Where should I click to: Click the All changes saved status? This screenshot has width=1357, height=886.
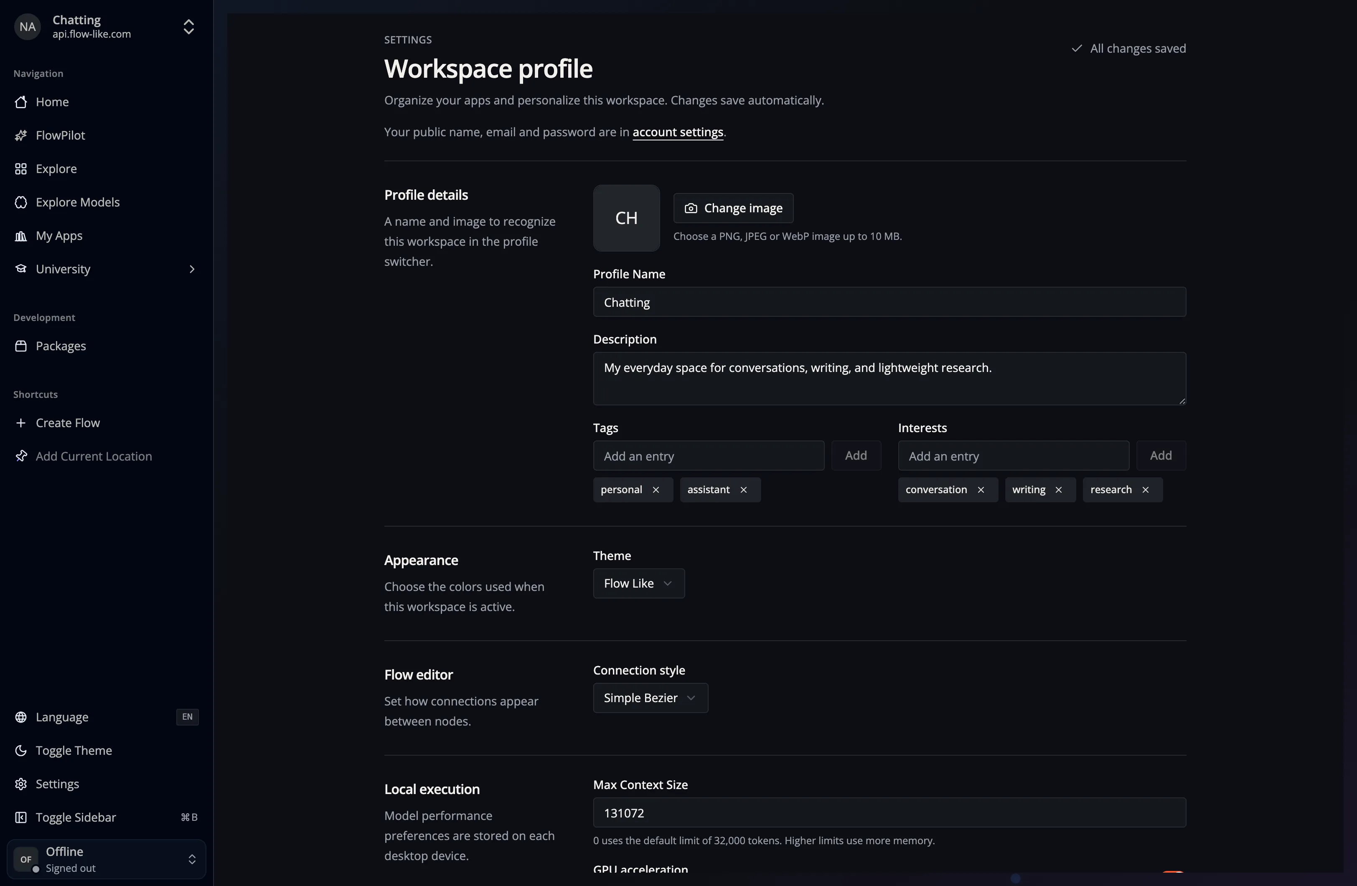pos(1128,48)
